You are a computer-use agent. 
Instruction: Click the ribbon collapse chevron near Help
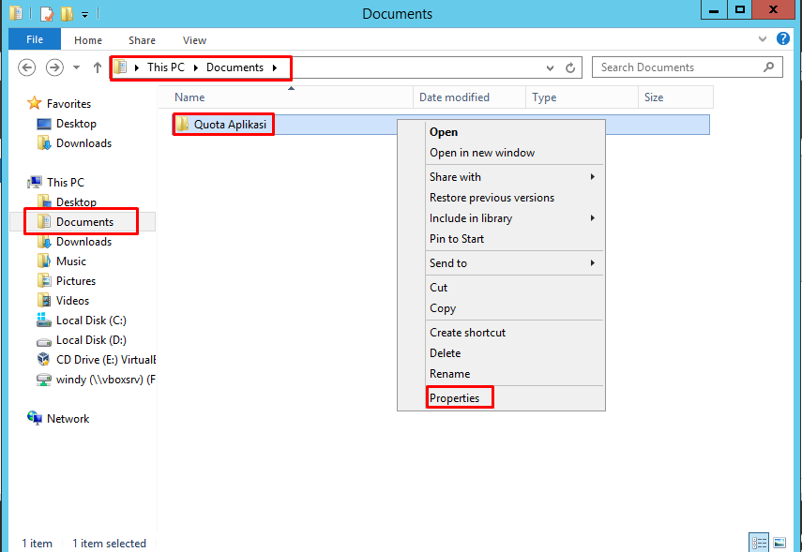tap(763, 39)
